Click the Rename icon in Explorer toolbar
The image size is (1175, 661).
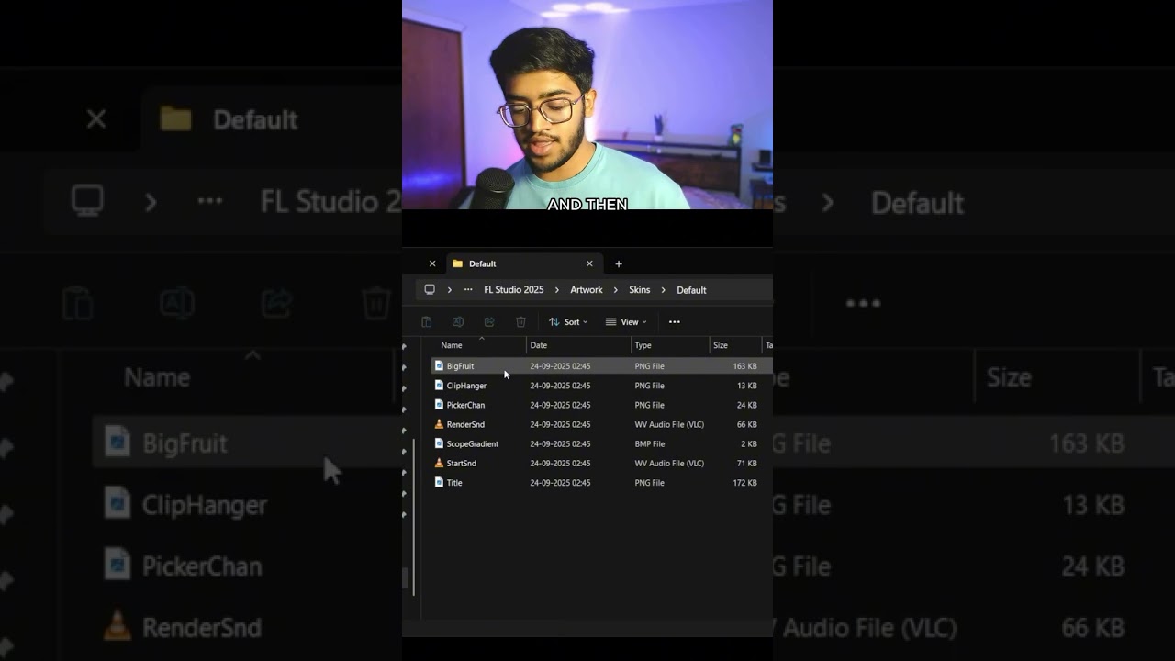(457, 322)
